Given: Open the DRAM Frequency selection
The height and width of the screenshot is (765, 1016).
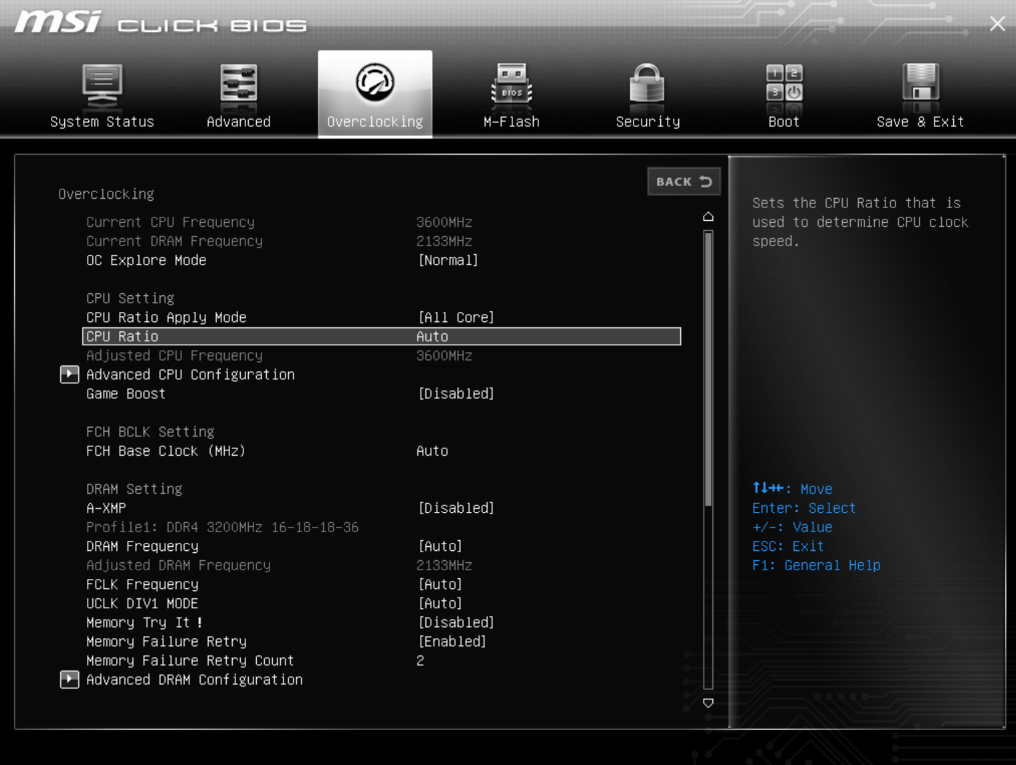Looking at the screenshot, I should [439, 546].
